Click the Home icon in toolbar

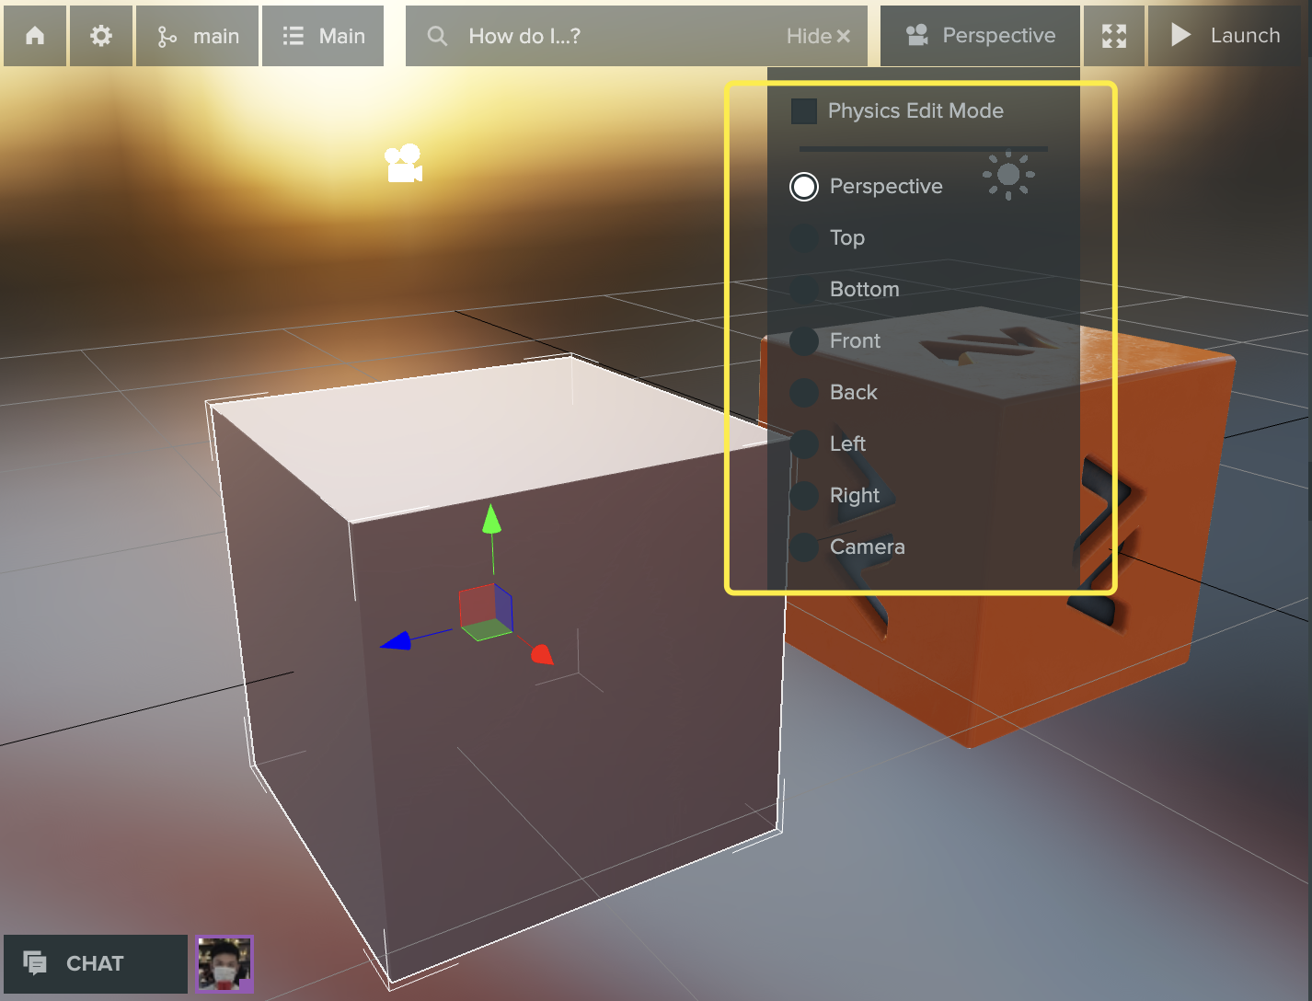pyautogui.click(x=35, y=36)
